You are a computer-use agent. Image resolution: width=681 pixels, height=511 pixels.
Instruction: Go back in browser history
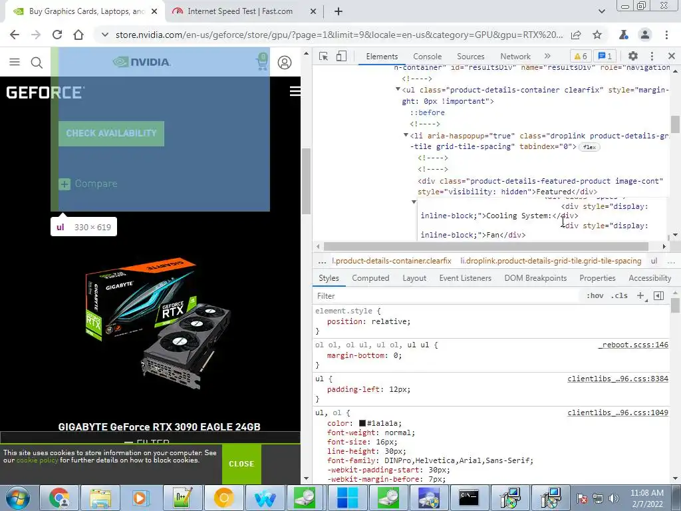click(15, 35)
